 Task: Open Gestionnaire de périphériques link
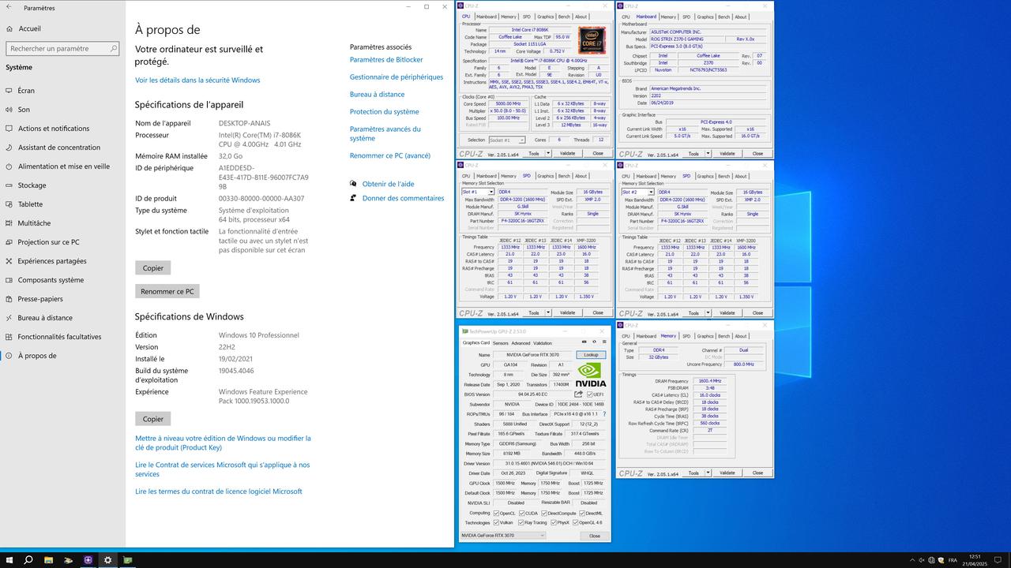click(397, 77)
